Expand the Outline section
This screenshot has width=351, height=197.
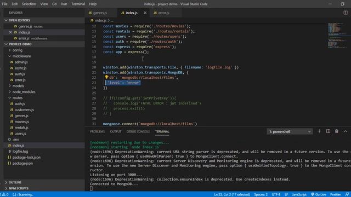click(44, 182)
